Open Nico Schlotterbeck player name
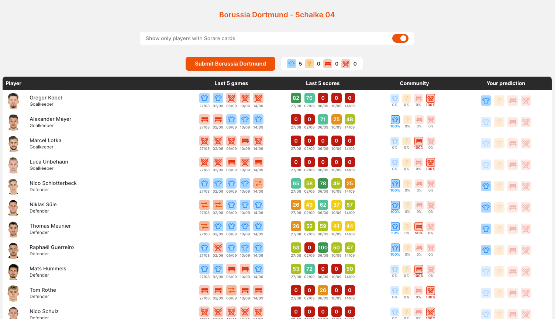Viewport: 555px width, 319px height. pos(53,183)
